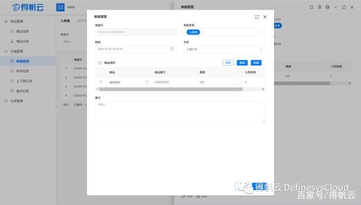
Task: Click the 仓库 field showing 上海大仓
Action: click(x=224, y=49)
